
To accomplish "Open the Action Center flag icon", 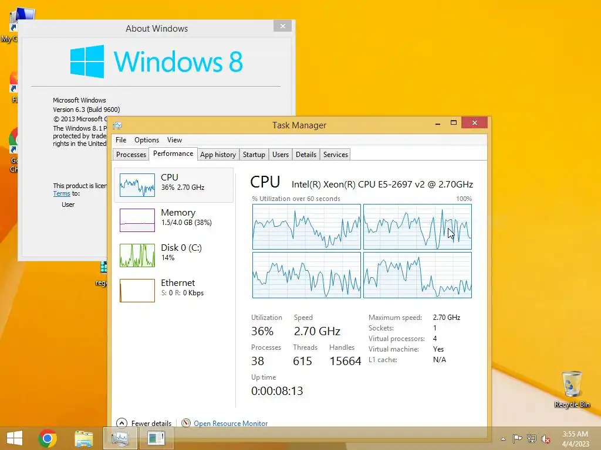I will tap(517, 438).
